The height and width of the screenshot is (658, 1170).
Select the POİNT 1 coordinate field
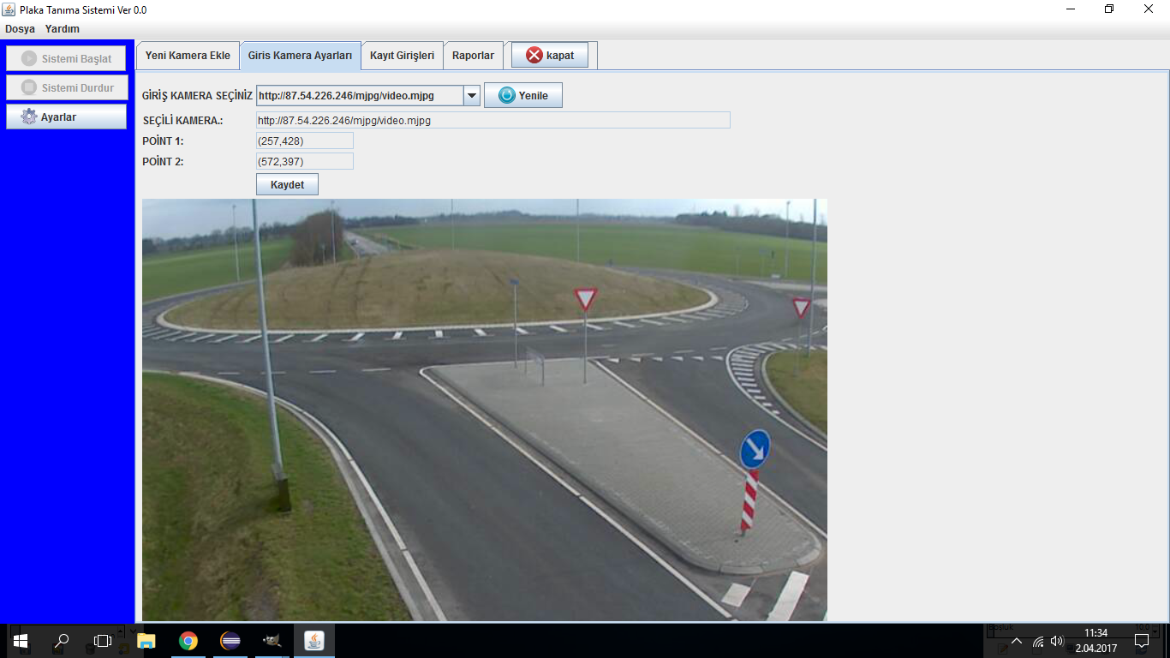304,141
